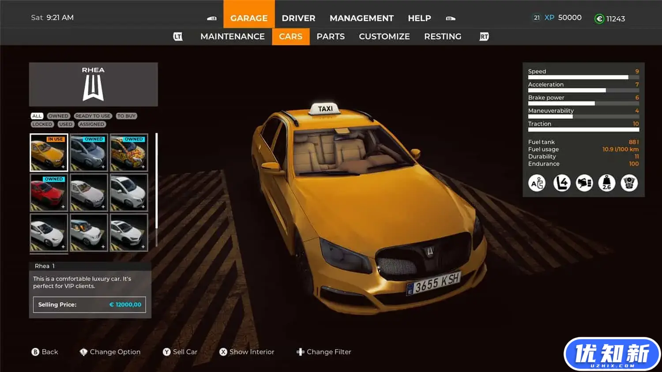Click Sell Car button
This screenshot has height=372, width=662.
pos(180,352)
